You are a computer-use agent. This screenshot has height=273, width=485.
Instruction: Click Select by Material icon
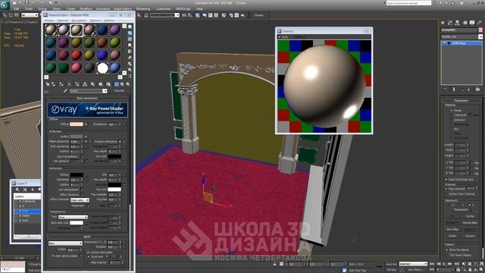tap(130, 70)
